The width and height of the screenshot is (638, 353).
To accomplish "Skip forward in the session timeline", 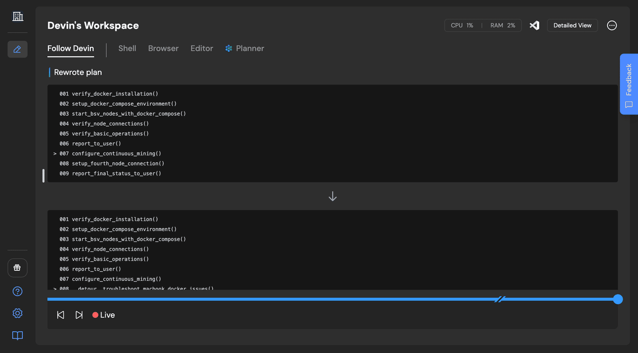I will pyautogui.click(x=79, y=314).
